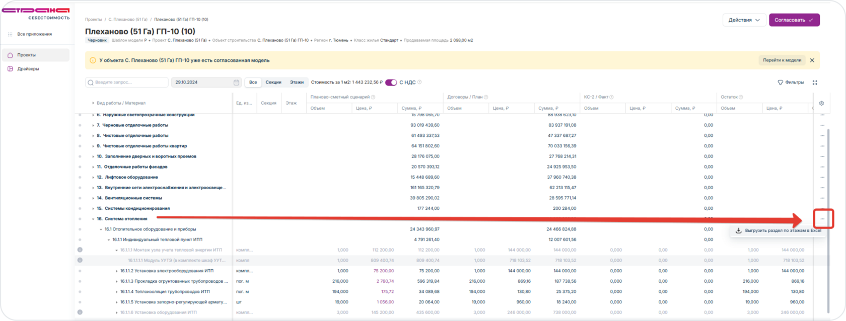Click Выгрузить раздел по этажам в Excel
The width and height of the screenshot is (846, 321).
[778, 230]
